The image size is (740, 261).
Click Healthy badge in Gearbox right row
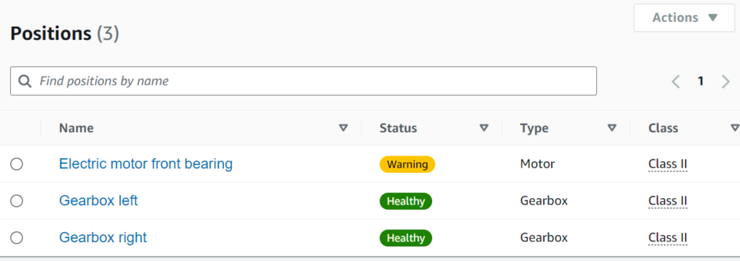pos(406,238)
